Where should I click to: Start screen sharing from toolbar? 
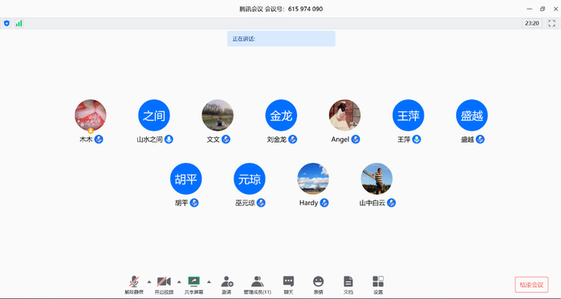click(x=194, y=285)
